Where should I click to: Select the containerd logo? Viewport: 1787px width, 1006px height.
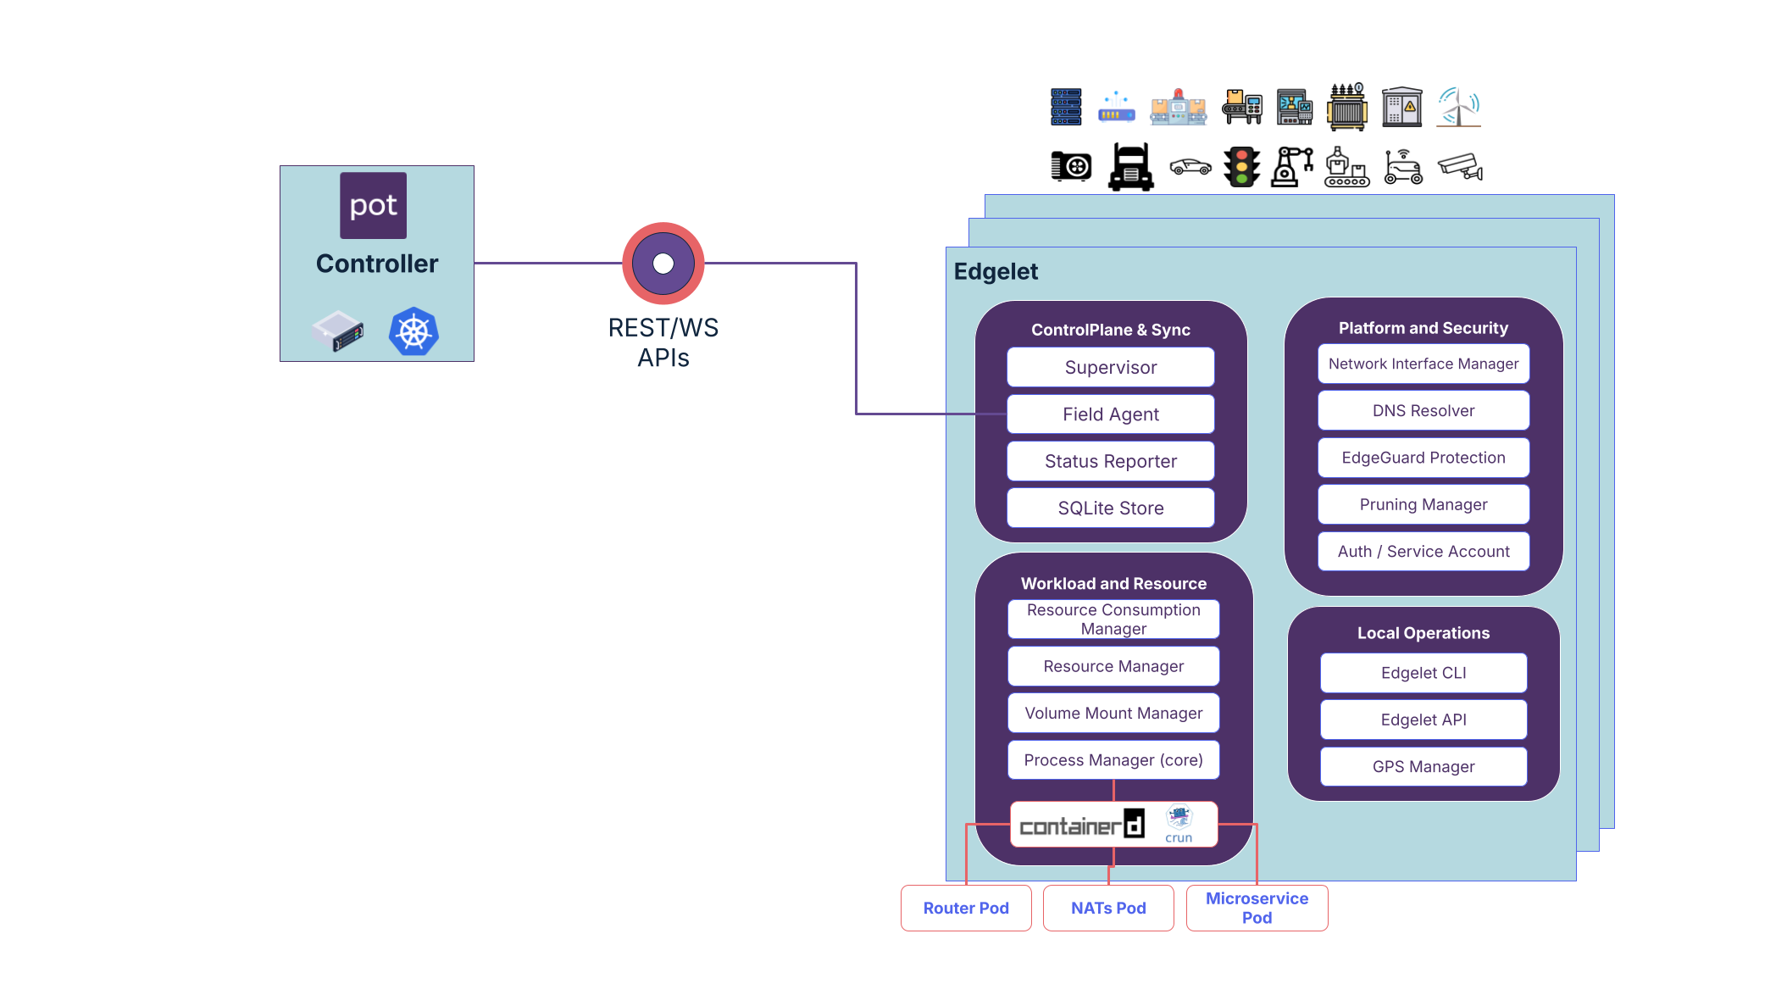pos(1082,825)
